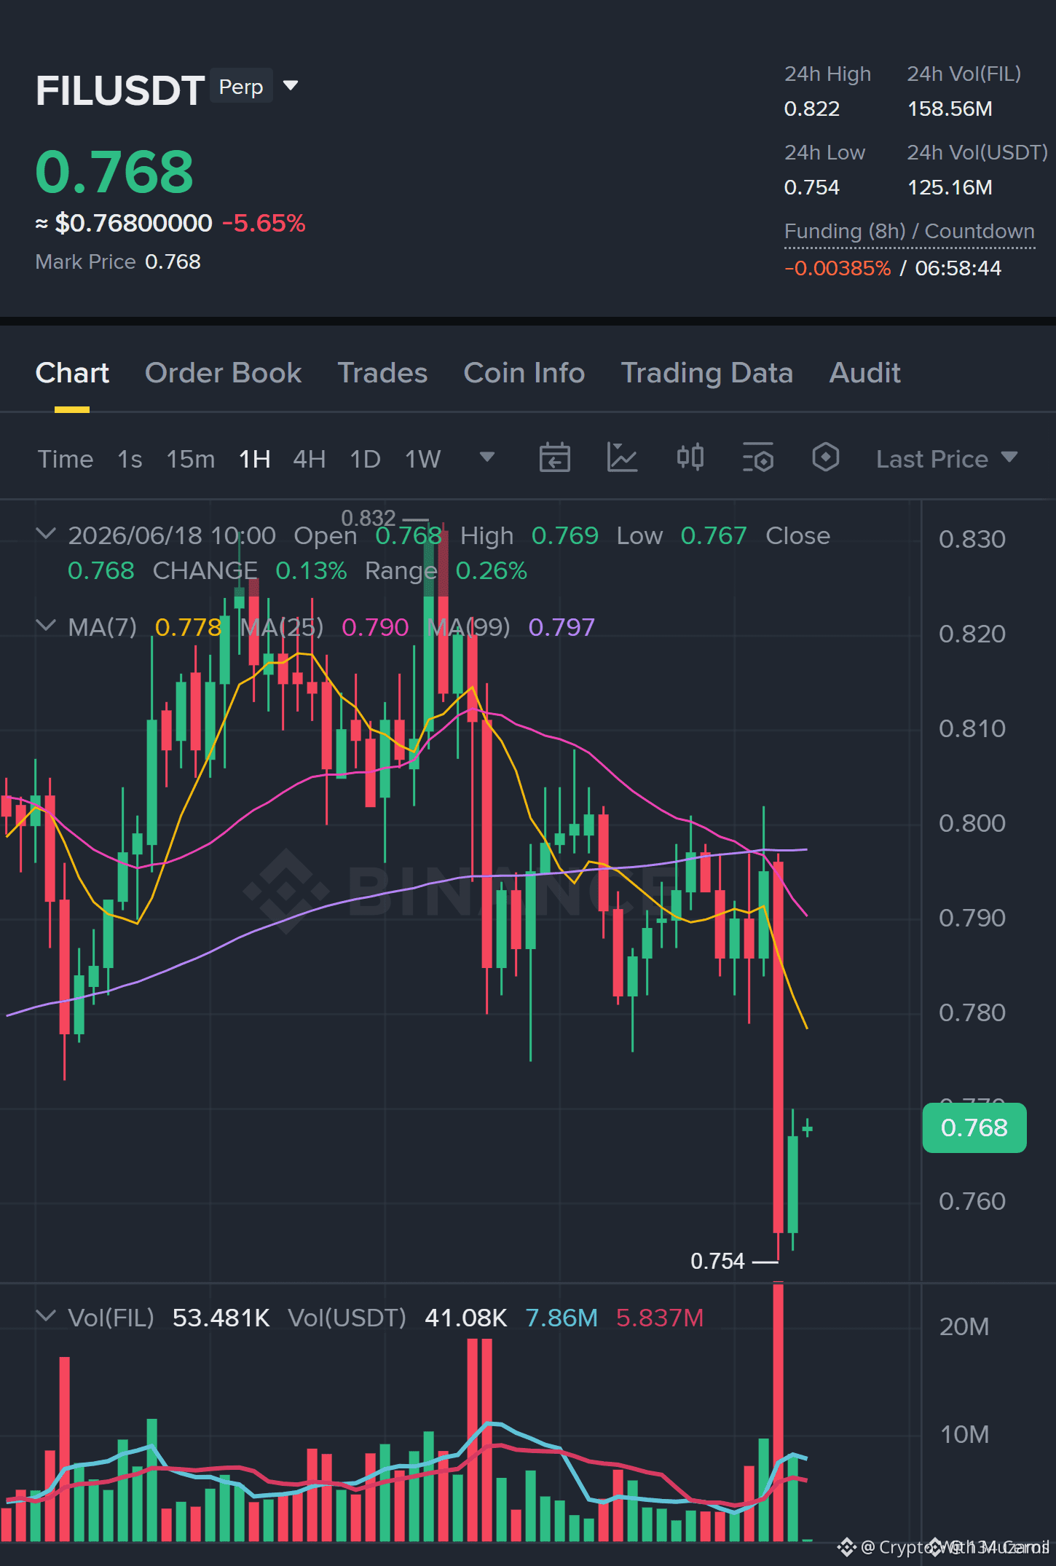Screen dimensions: 1056x1566
Task: Tap the MA(7) value 0.778
Action: coord(189,627)
